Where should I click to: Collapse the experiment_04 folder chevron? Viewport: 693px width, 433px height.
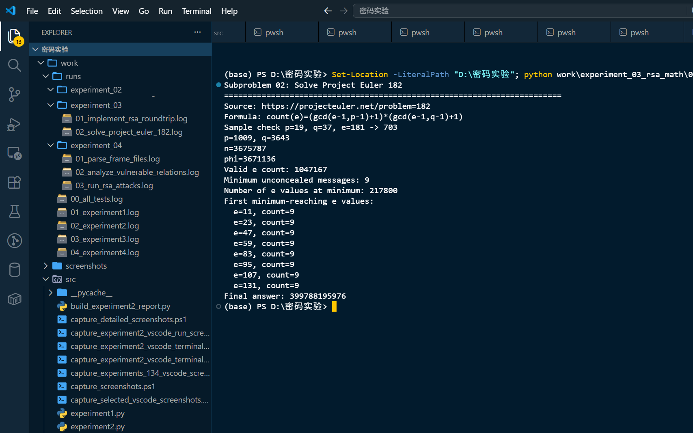50,145
